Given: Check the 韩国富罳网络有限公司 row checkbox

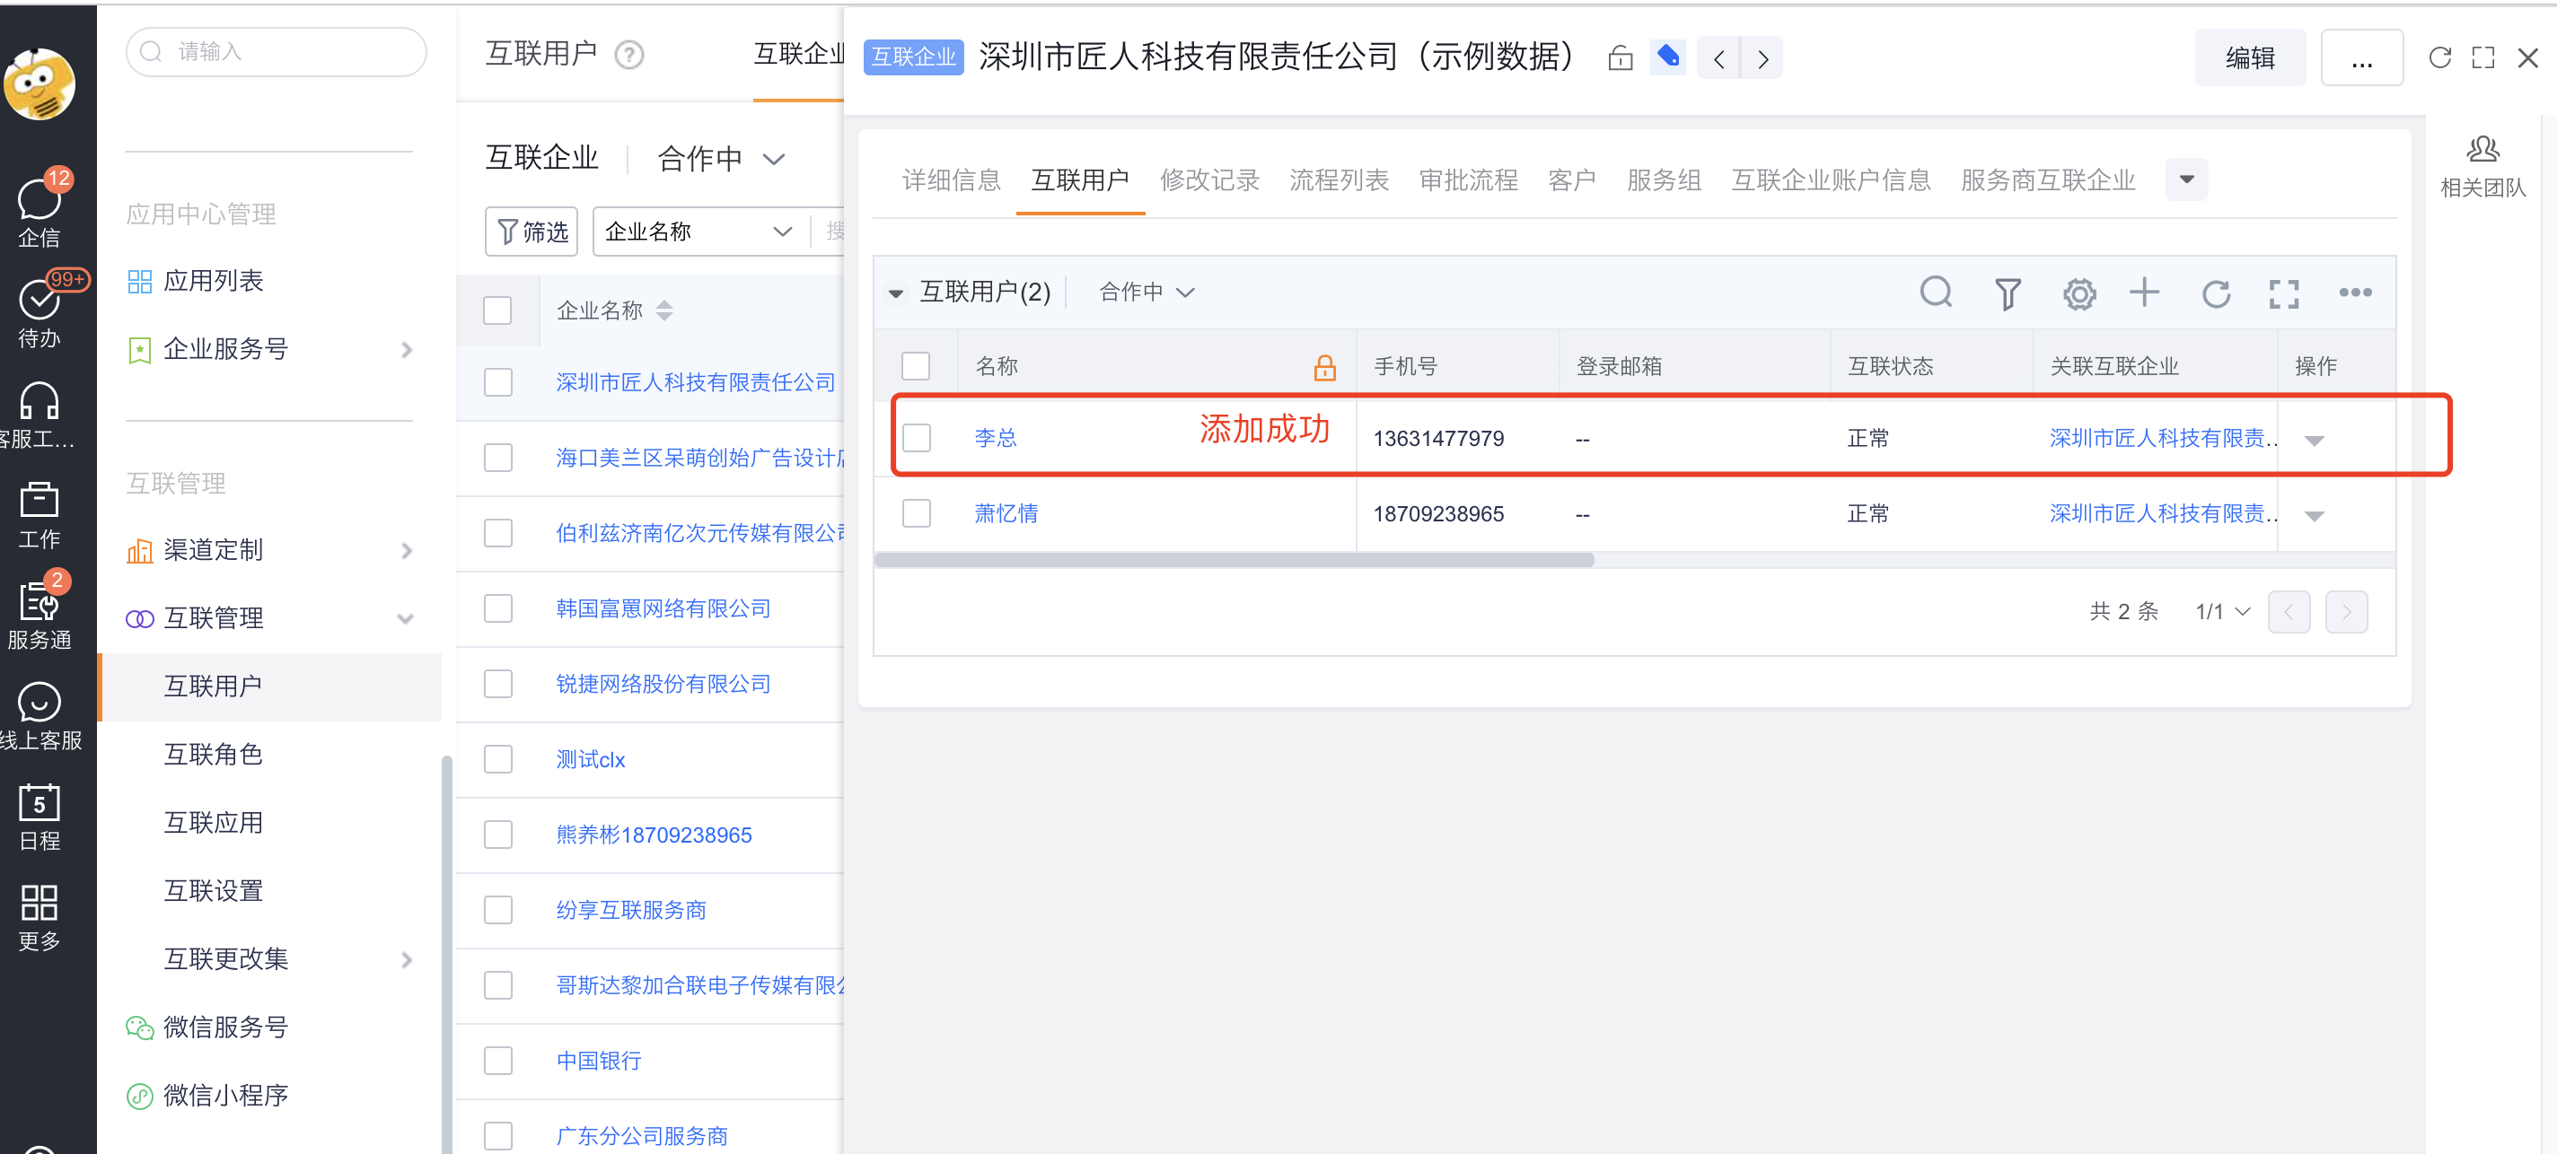Looking at the screenshot, I should coord(497,608).
